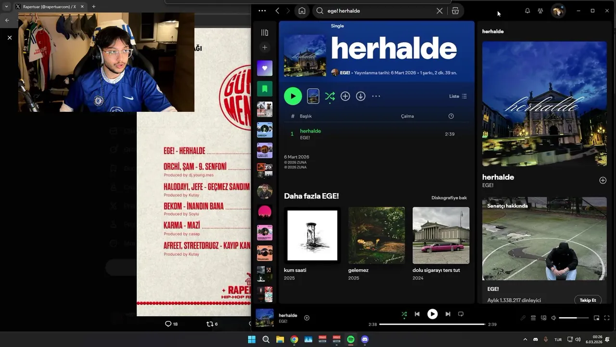616x347 pixels.
Task: Toggle shuffle for the herhalde single
Action: pyautogui.click(x=330, y=96)
